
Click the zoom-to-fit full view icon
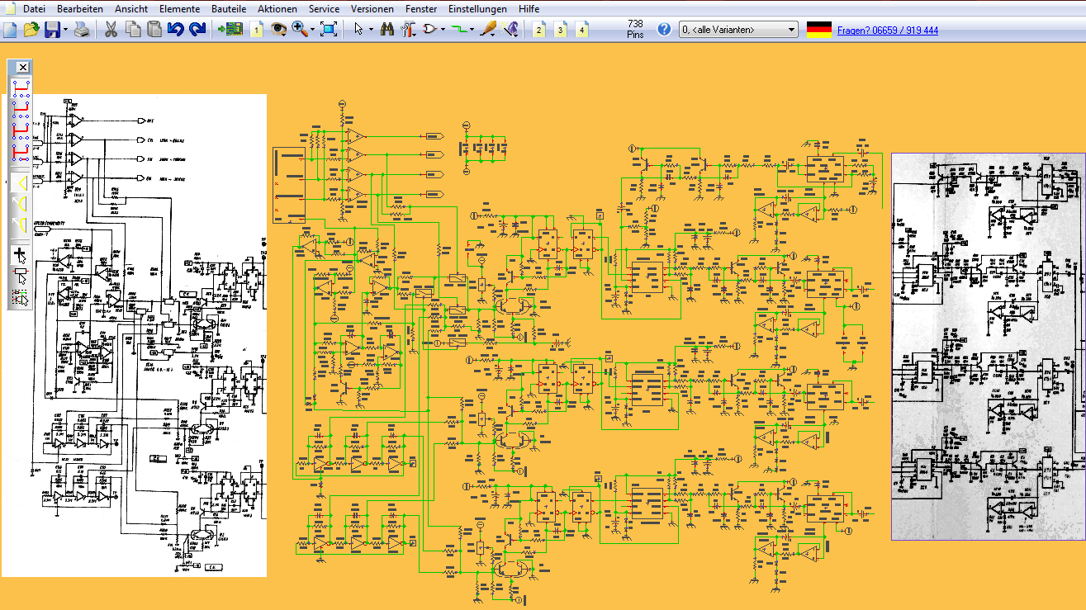click(329, 30)
